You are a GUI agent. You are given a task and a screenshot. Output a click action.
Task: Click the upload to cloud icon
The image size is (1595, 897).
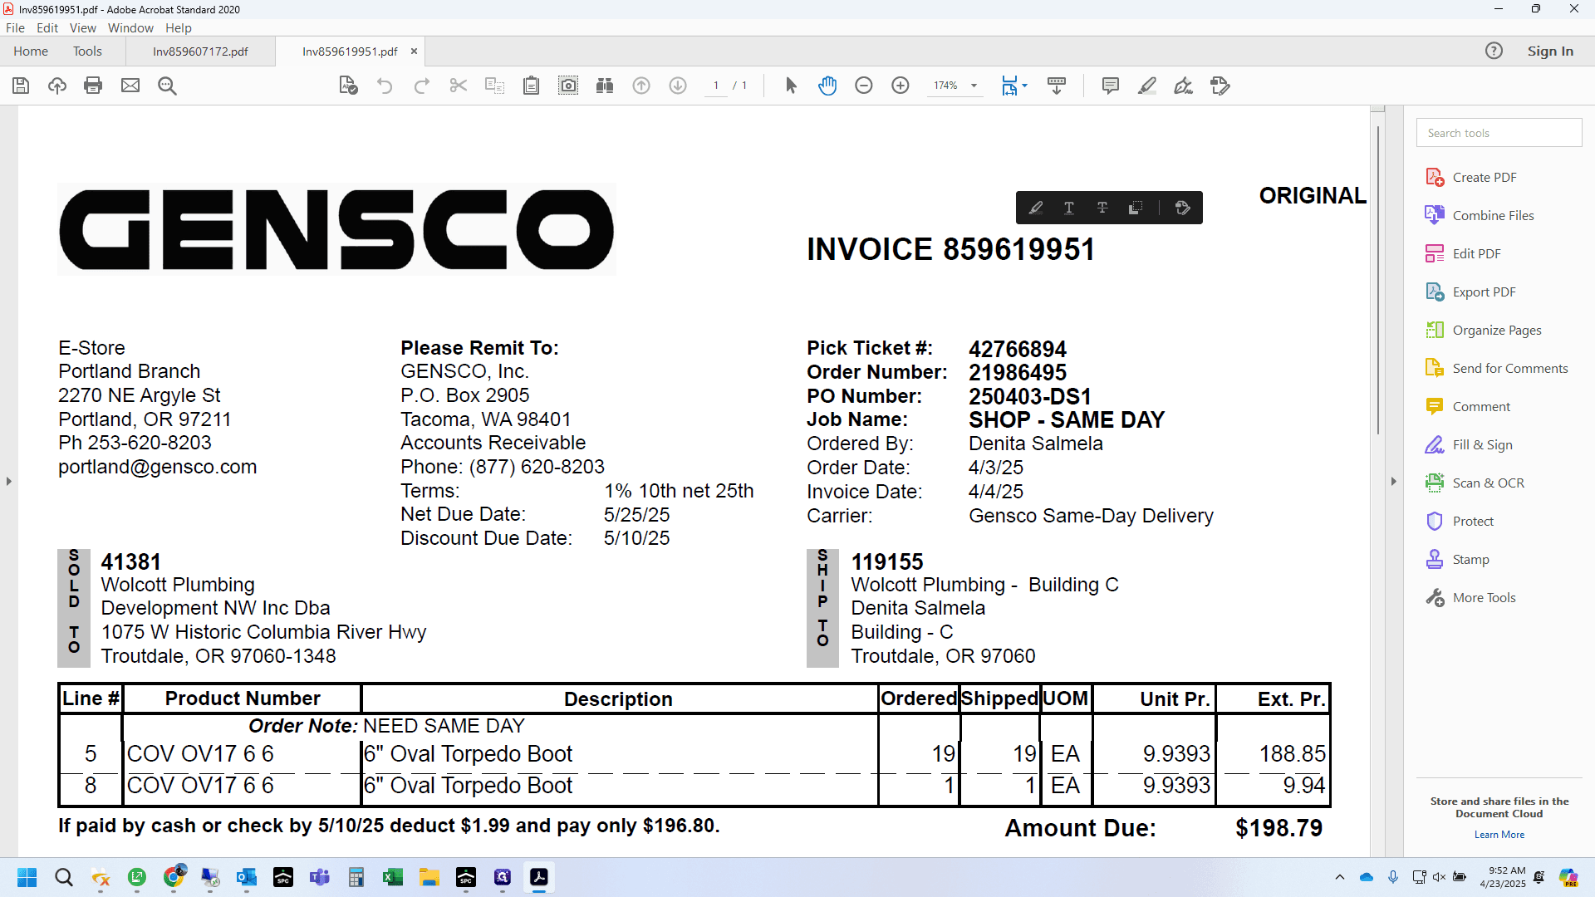coord(57,86)
